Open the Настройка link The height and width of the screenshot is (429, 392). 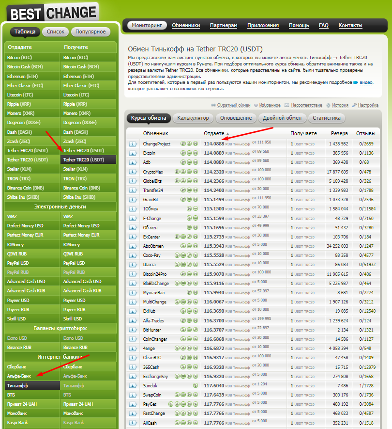pyautogui.click(x=368, y=105)
